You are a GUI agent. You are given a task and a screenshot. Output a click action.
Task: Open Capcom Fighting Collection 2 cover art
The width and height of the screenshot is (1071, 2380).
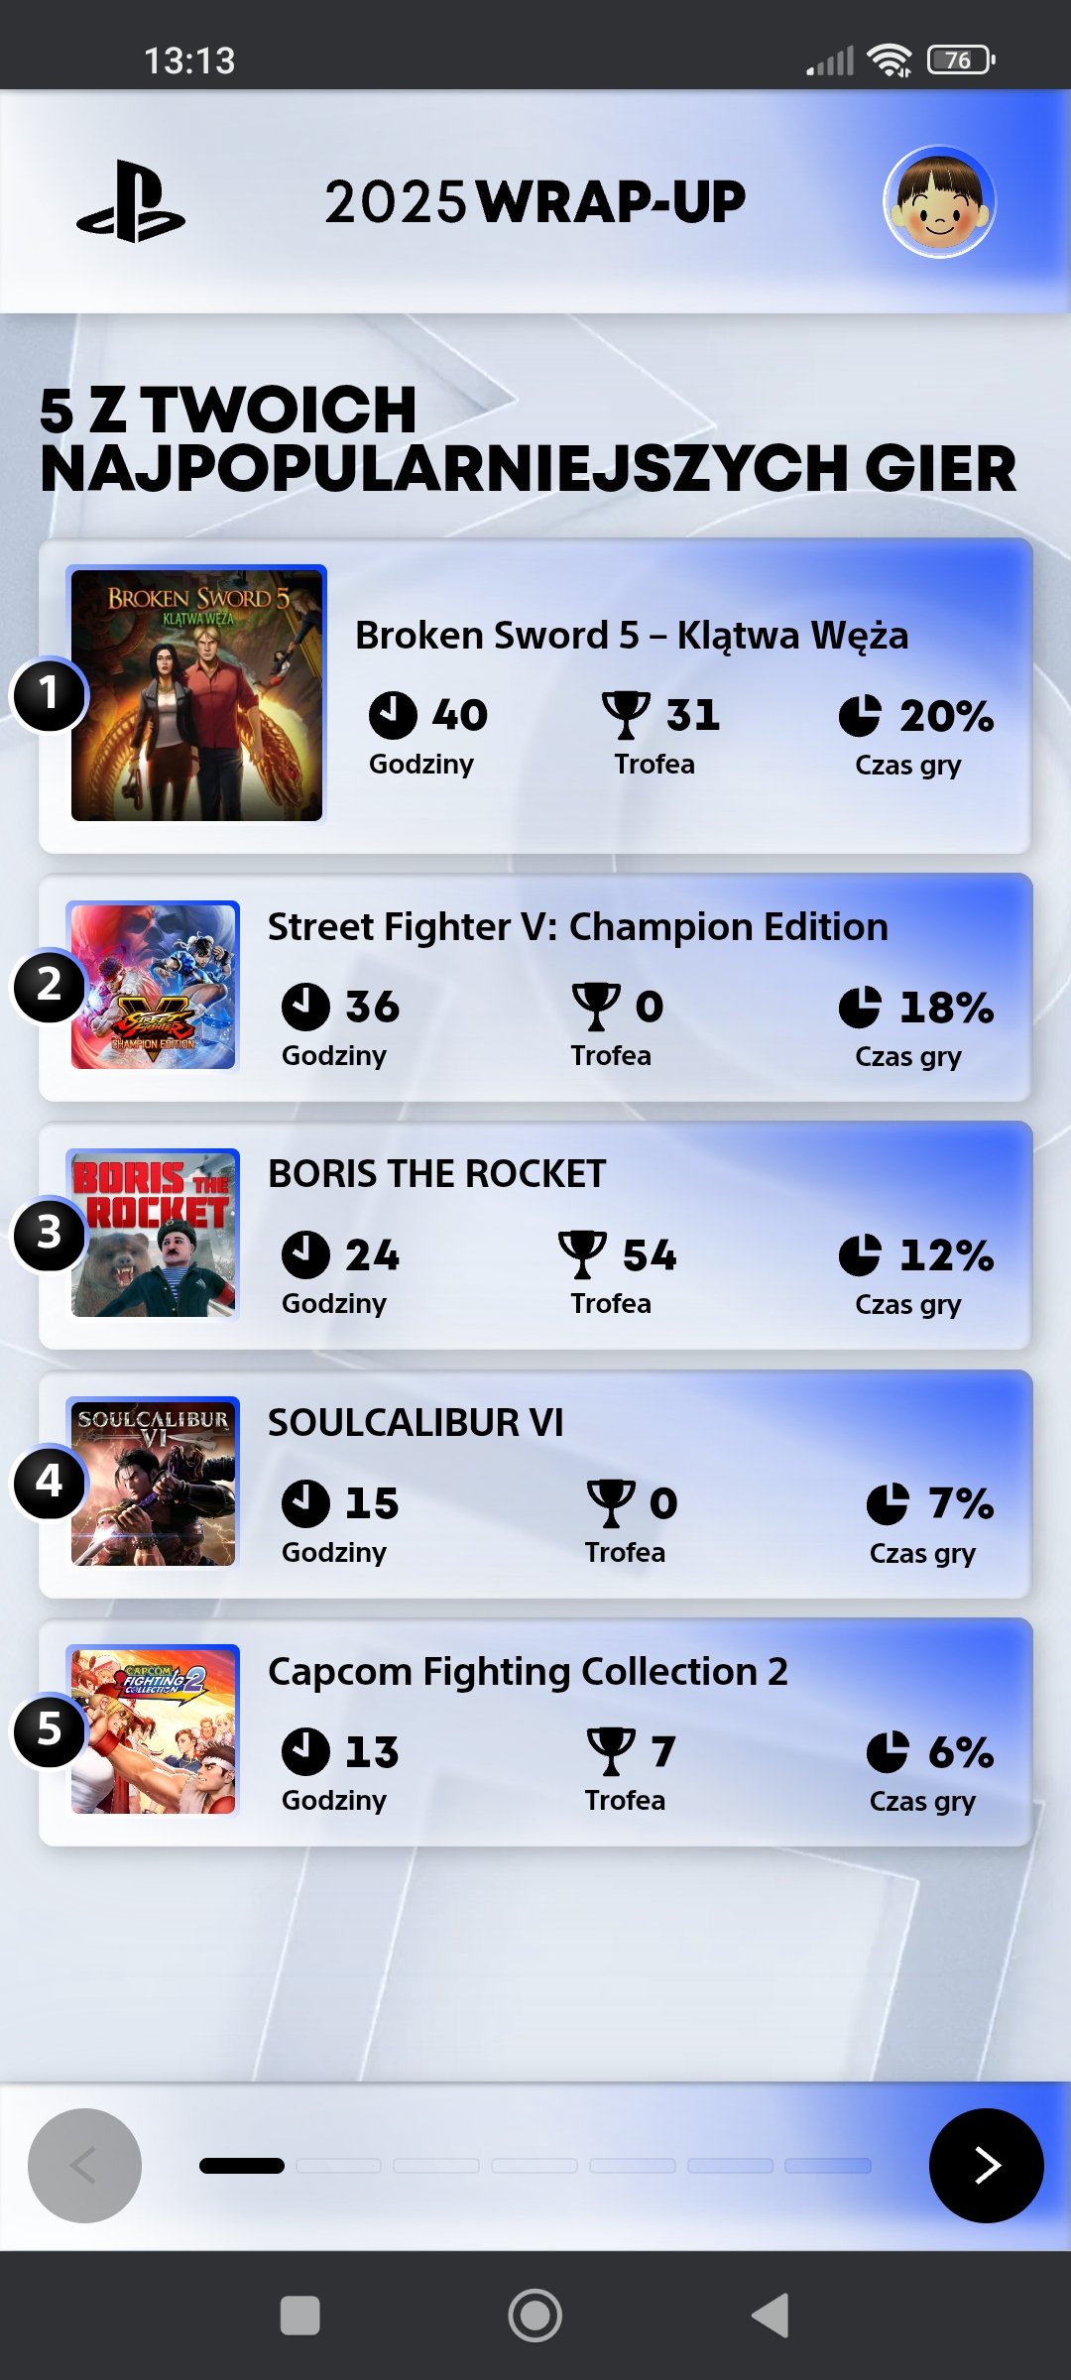(x=154, y=1729)
